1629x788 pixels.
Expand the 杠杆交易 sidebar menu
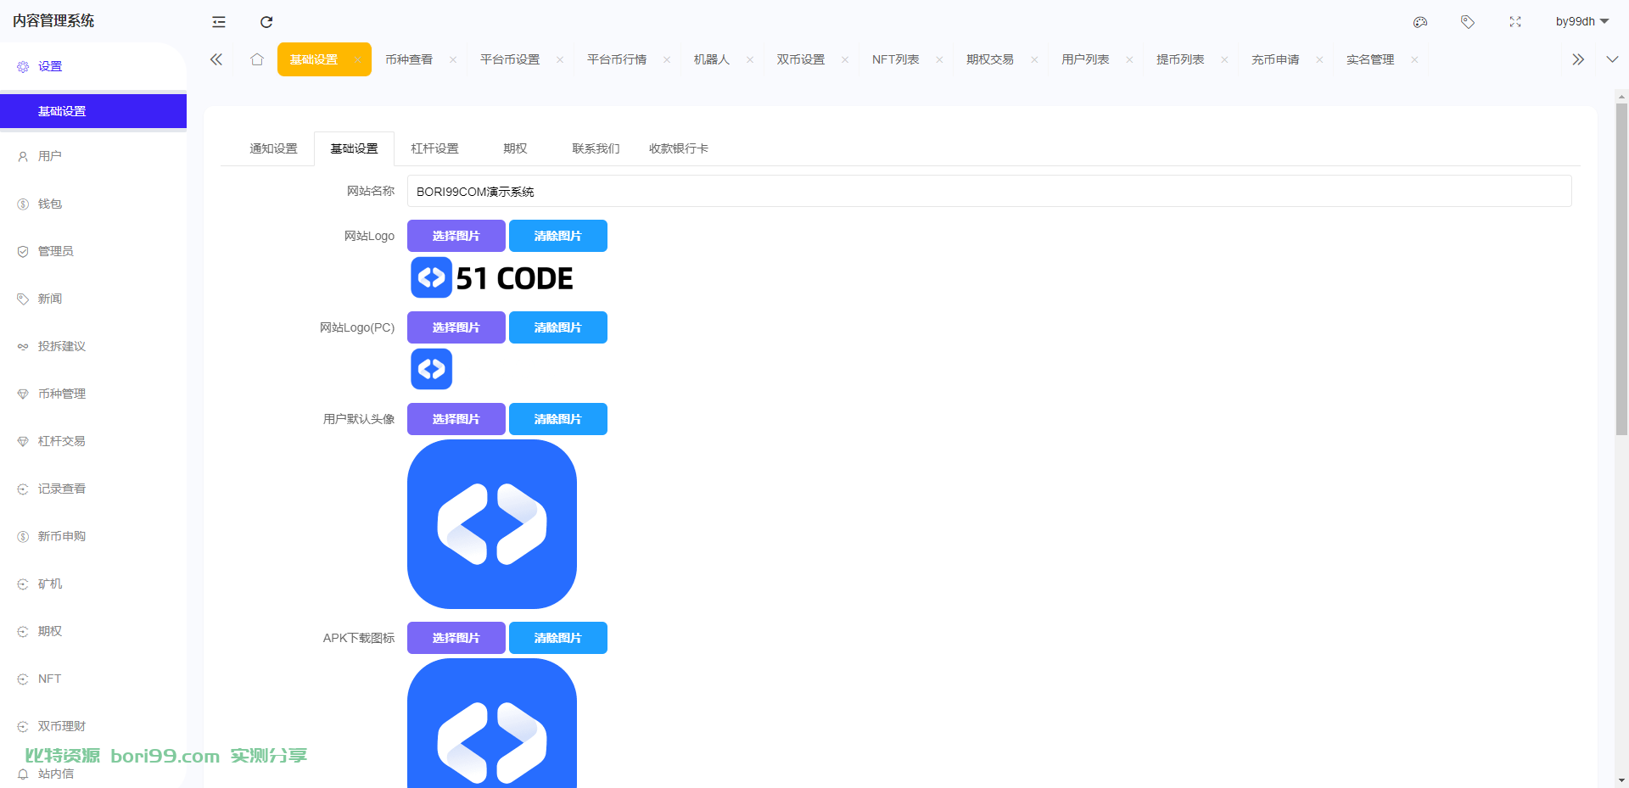93,441
